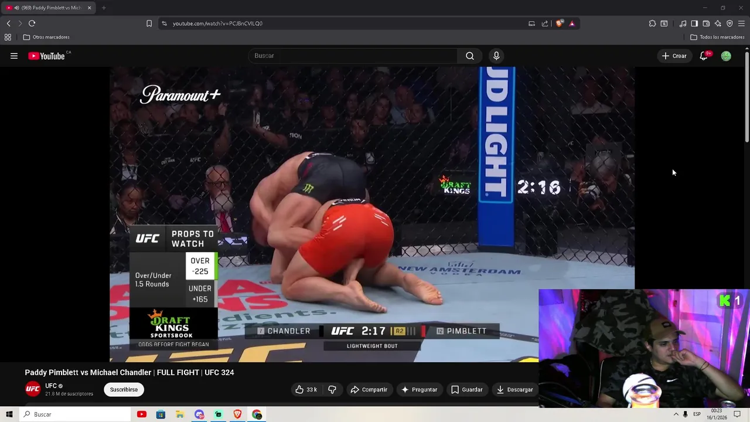Toggle the browser sidebar panel
The image size is (750, 422).
694,23
